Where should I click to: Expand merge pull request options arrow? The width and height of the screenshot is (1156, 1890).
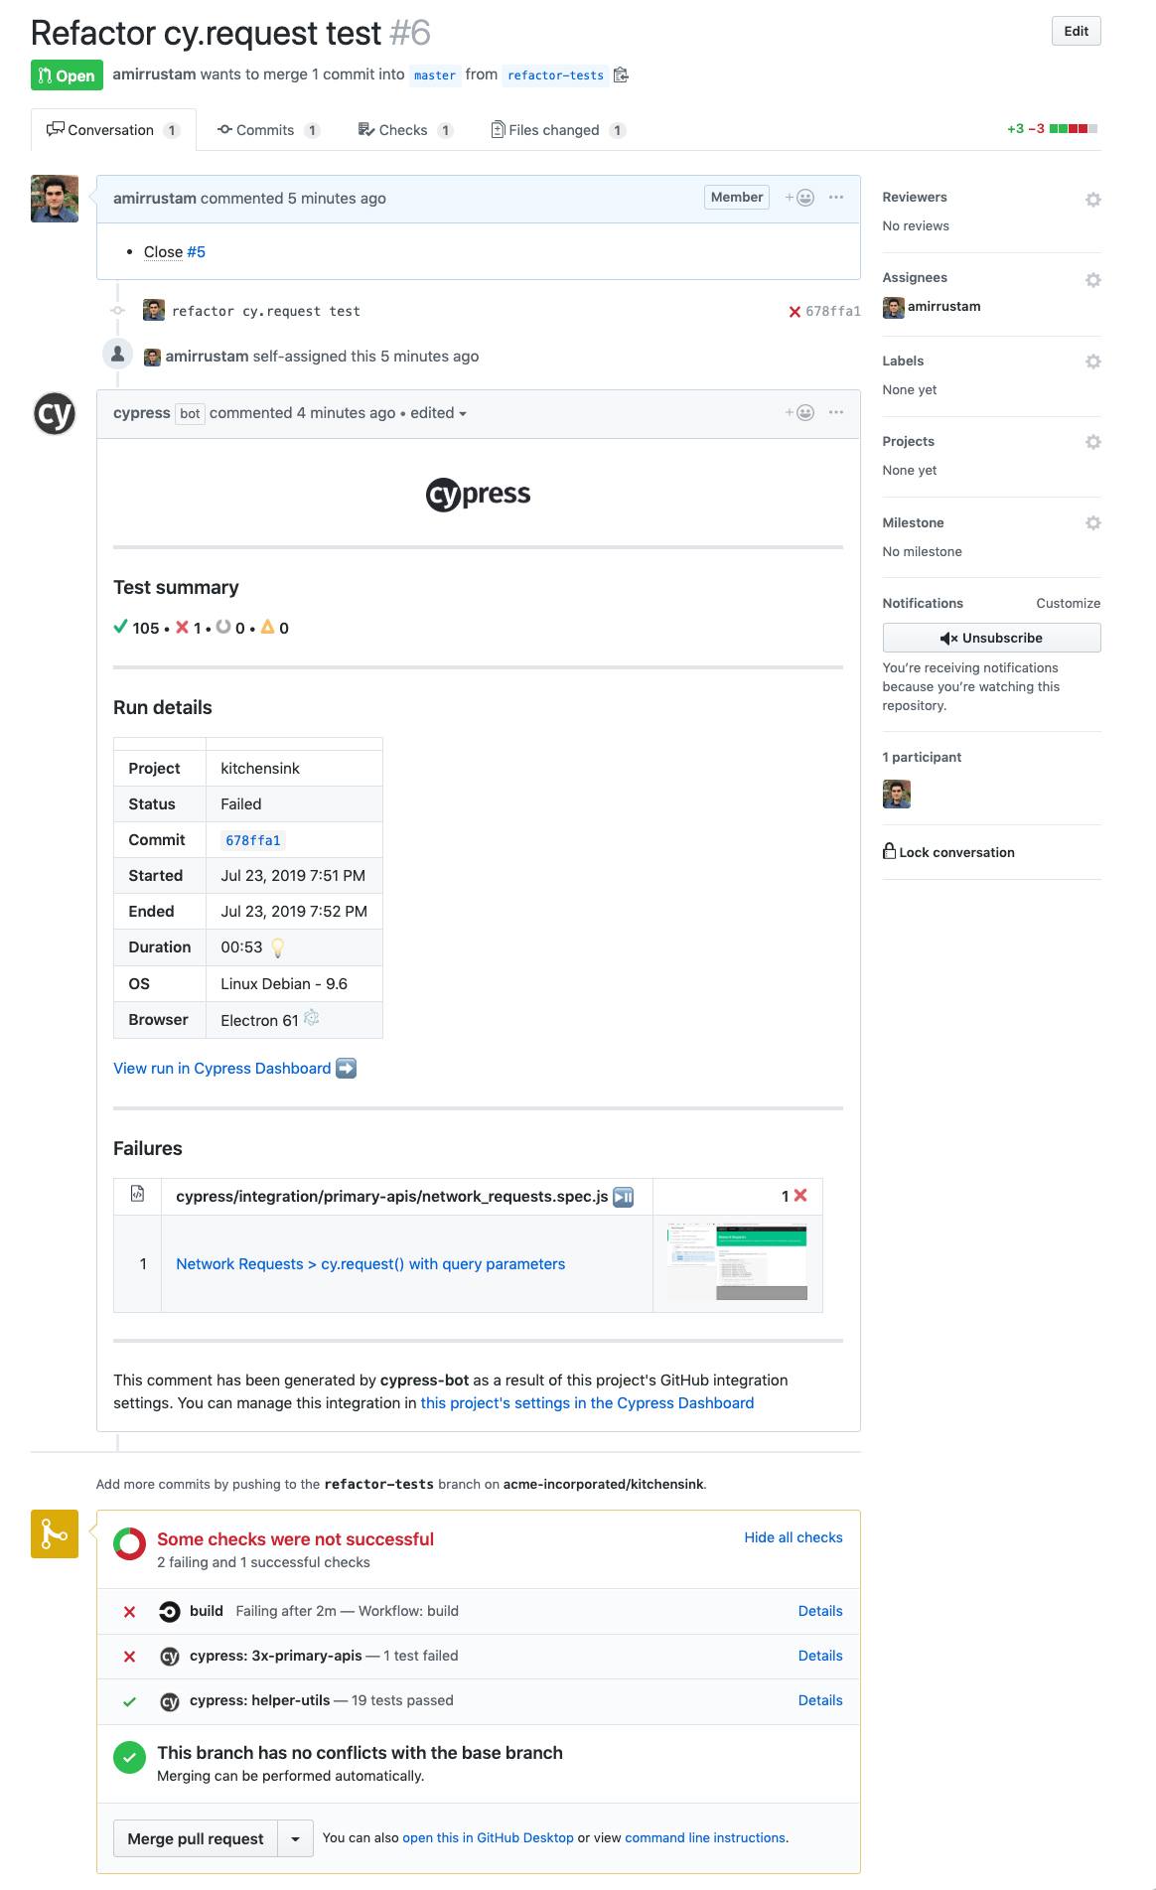(x=295, y=1839)
